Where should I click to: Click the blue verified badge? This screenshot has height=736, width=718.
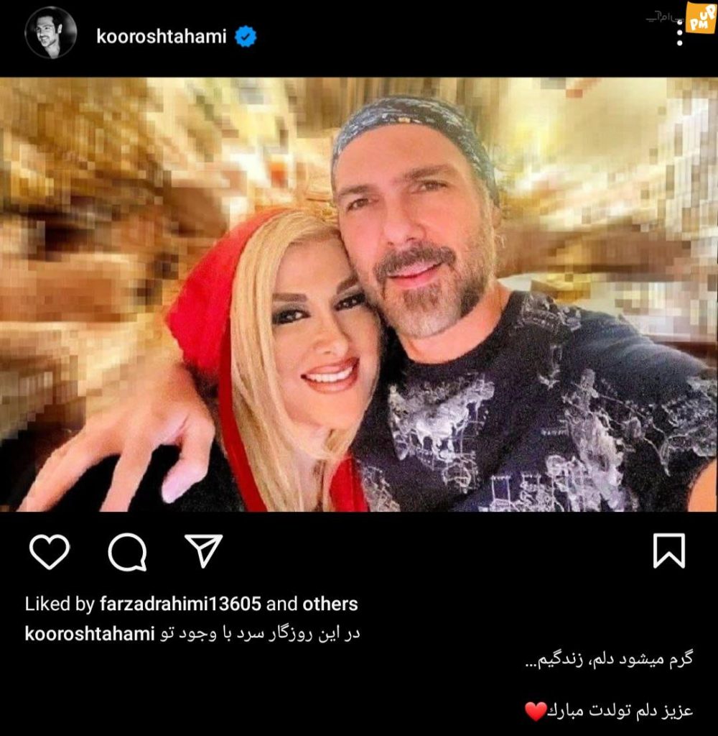click(246, 36)
